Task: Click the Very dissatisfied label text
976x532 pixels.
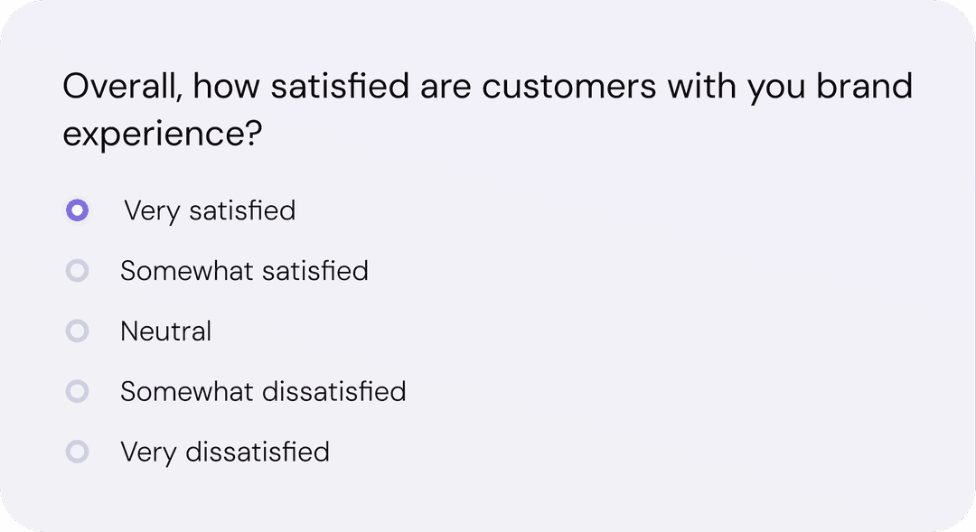Action: pyautogui.click(x=224, y=452)
